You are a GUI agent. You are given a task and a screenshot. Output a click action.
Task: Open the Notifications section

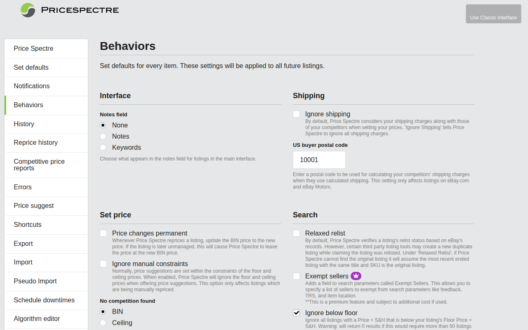point(32,86)
